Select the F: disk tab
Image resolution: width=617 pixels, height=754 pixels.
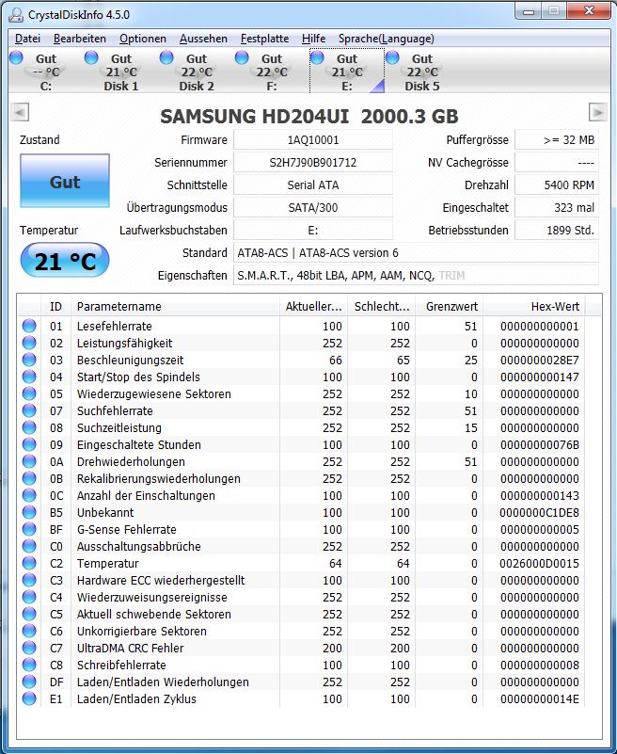(x=272, y=72)
